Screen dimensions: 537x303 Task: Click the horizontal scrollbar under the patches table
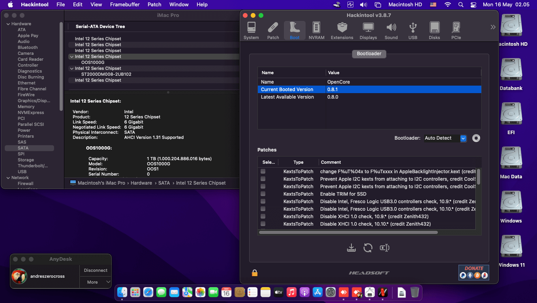pyautogui.click(x=348, y=232)
